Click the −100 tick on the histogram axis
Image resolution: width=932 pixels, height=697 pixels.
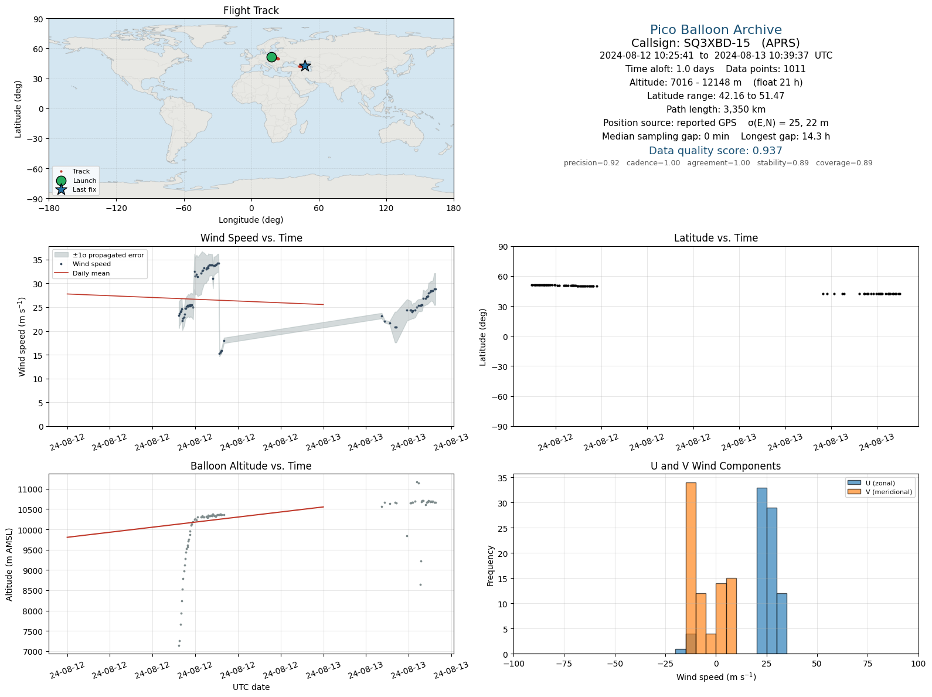[514, 664]
